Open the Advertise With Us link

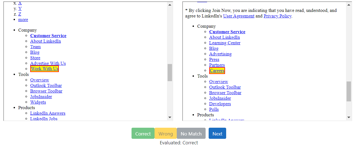48,63
